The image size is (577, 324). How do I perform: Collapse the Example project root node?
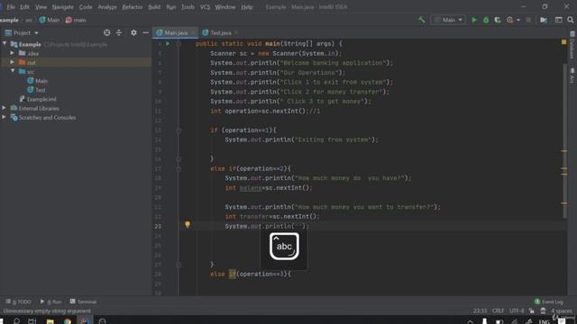5,44
